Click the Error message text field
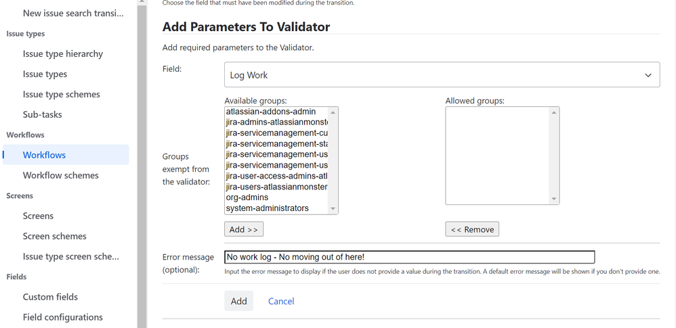The height and width of the screenshot is (328, 676). (x=409, y=257)
